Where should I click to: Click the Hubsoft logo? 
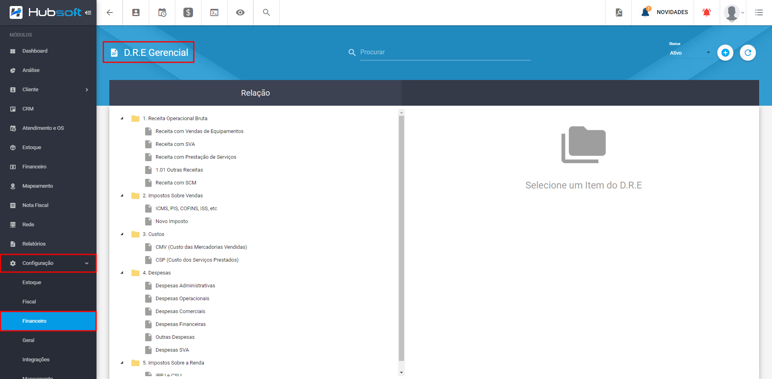click(45, 12)
